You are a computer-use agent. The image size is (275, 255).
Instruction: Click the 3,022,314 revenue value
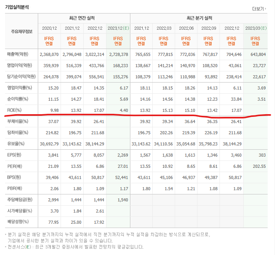point(95,54)
